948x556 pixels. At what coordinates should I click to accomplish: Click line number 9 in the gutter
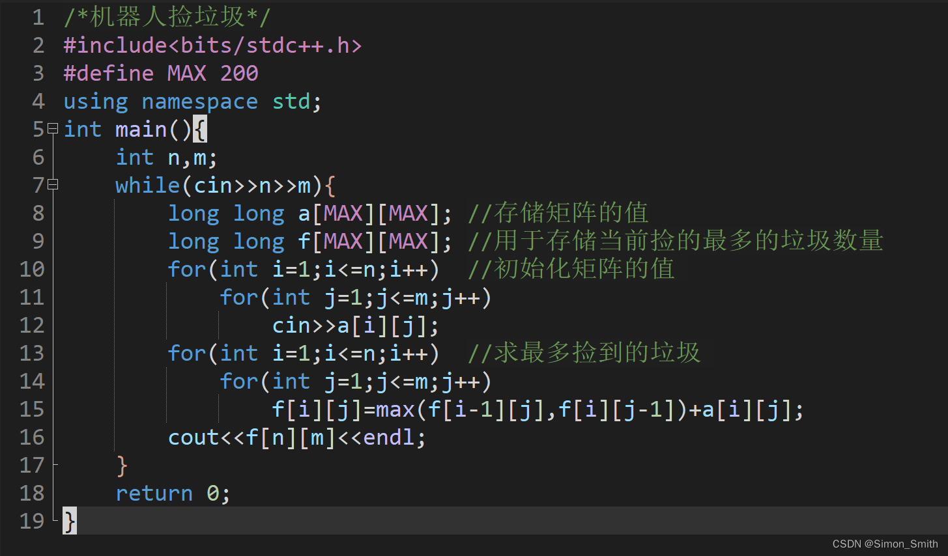pyautogui.click(x=38, y=242)
